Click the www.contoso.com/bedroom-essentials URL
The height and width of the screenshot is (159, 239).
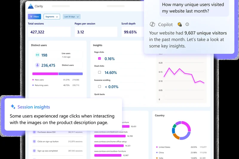tap(111, 132)
